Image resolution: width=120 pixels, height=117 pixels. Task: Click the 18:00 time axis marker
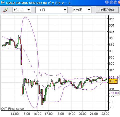(x=60, y=114)
